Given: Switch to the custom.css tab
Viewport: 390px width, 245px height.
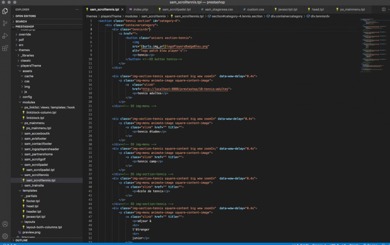Looking at the screenshot, I should (255, 9).
